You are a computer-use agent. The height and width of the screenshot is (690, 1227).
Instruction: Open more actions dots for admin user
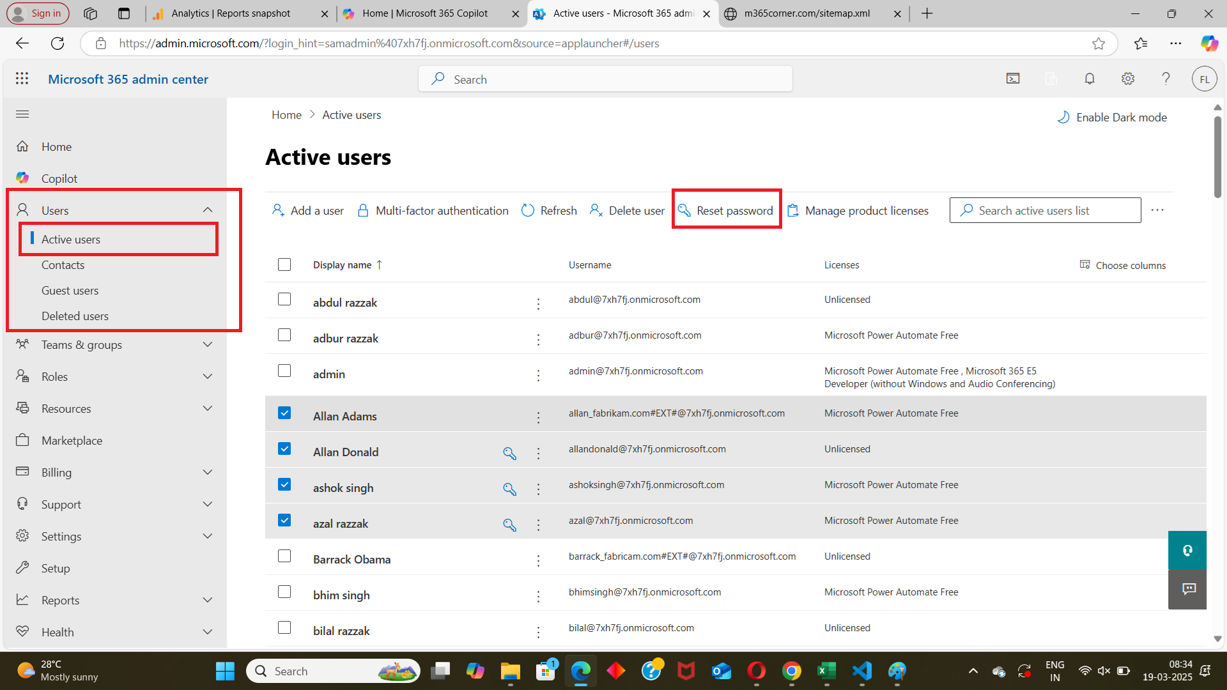[538, 376]
